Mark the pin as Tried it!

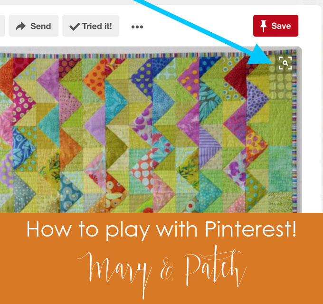click(91, 26)
